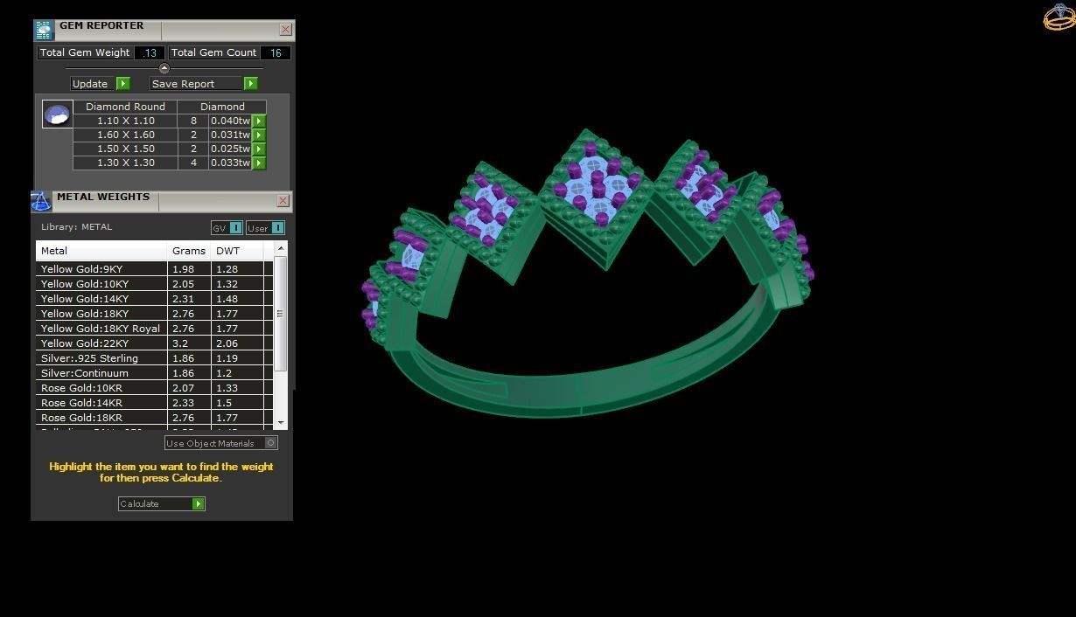Click the metal list scrollbar thumb
1076x617 pixels.
coord(281,313)
